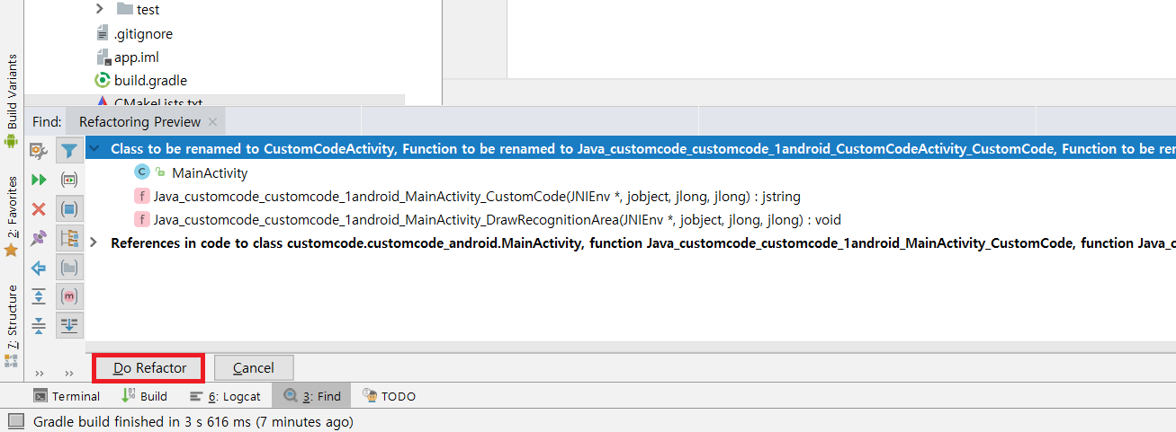This screenshot has height=432, width=1176.
Task: Expand the 'References in code' node
Action: click(x=95, y=242)
